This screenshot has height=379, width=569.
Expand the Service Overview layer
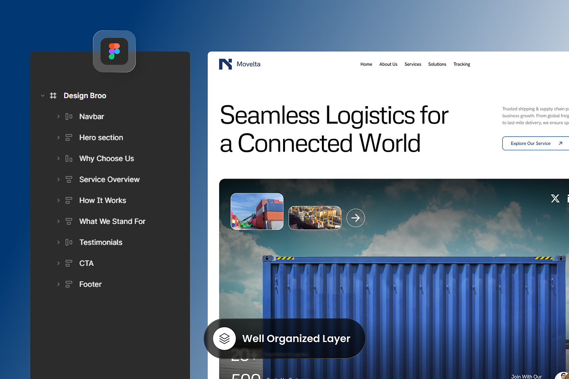click(x=58, y=180)
